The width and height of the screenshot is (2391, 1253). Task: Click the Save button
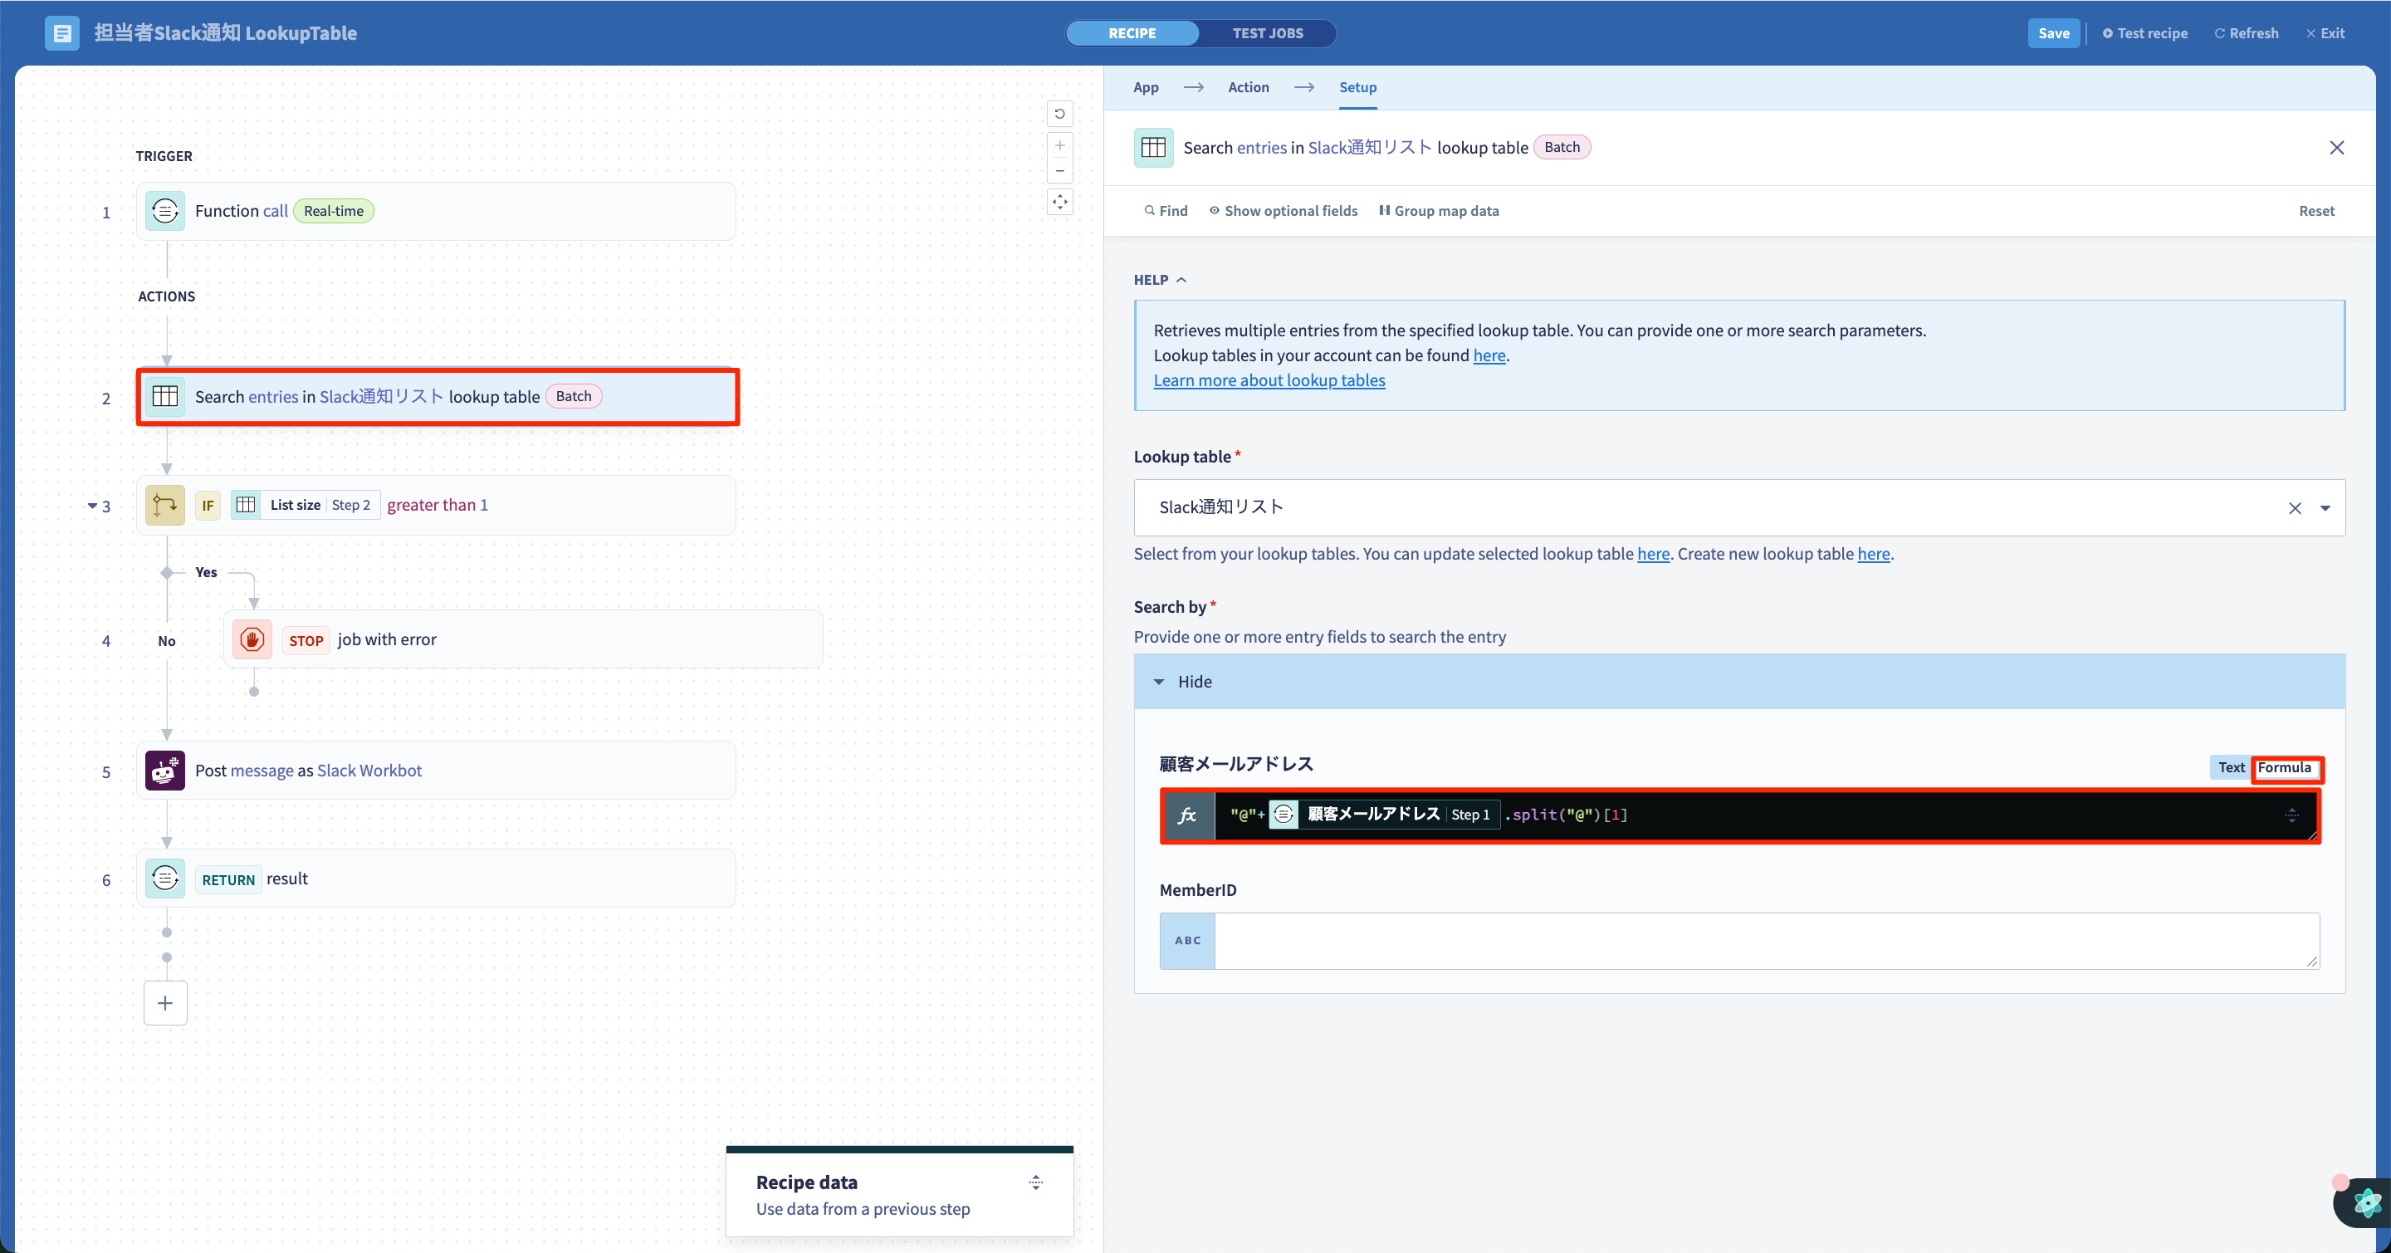[x=2053, y=33]
